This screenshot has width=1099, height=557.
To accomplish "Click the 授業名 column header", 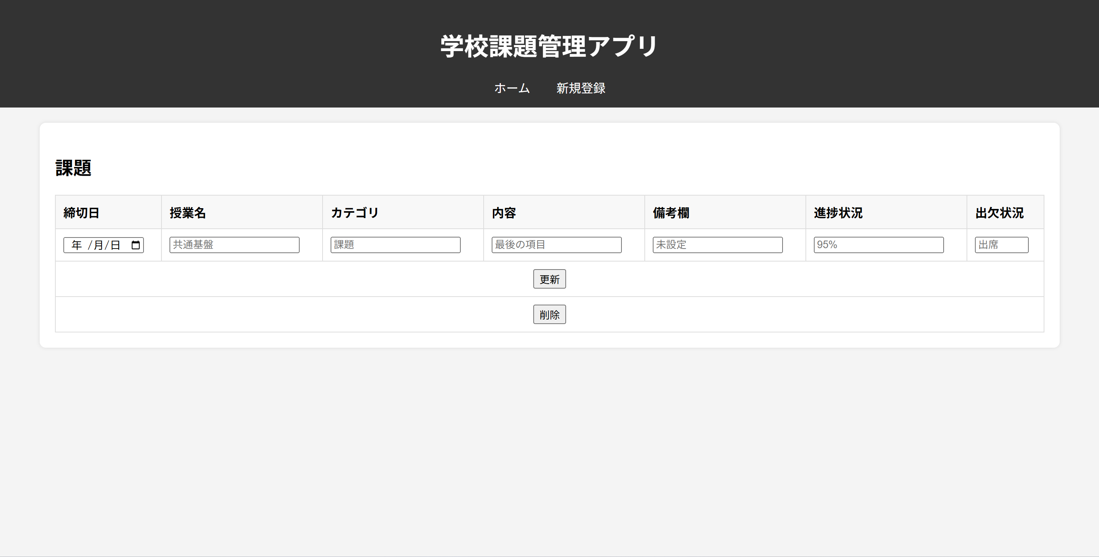I will point(188,213).
